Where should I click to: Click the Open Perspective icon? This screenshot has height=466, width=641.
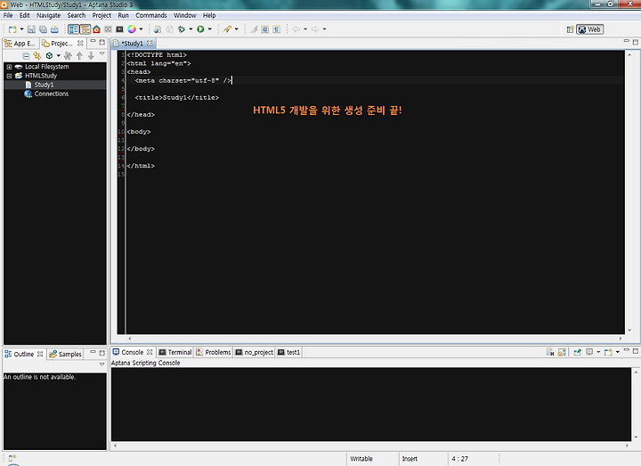pyautogui.click(x=570, y=29)
